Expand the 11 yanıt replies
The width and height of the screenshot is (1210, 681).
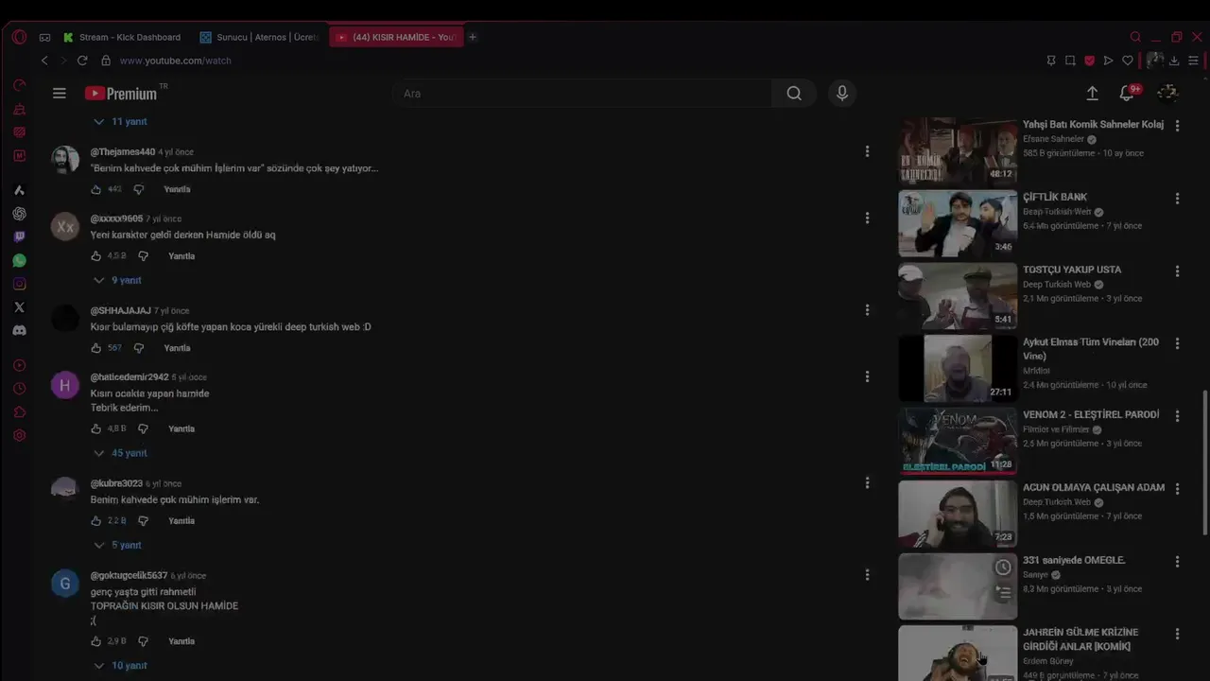click(120, 122)
